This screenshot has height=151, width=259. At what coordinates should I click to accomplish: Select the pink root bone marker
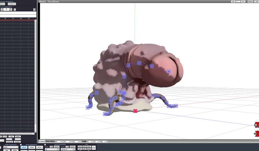(x=135, y=111)
